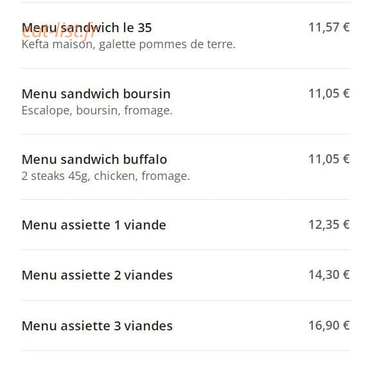Click the word boursin in bold title
This screenshot has height=367, width=386.
146,94
